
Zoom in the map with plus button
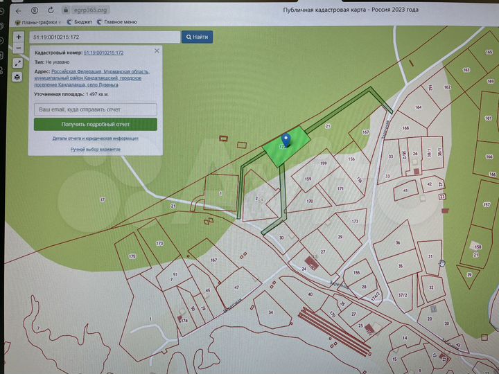pos(18,36)
